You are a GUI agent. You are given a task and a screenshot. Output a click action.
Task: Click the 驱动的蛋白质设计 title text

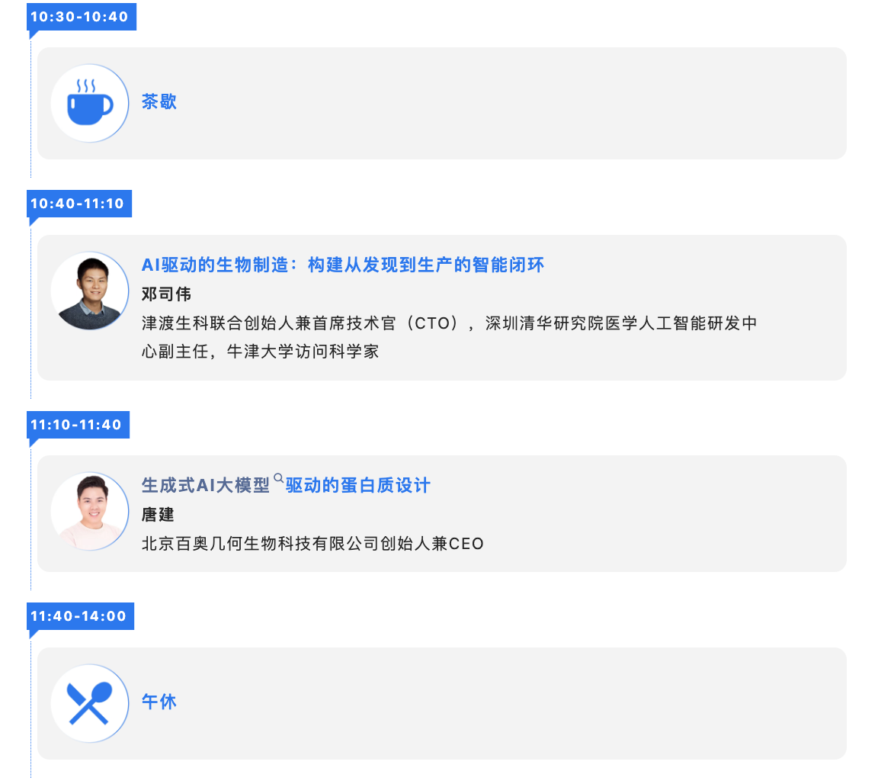[x=358, y=486]
